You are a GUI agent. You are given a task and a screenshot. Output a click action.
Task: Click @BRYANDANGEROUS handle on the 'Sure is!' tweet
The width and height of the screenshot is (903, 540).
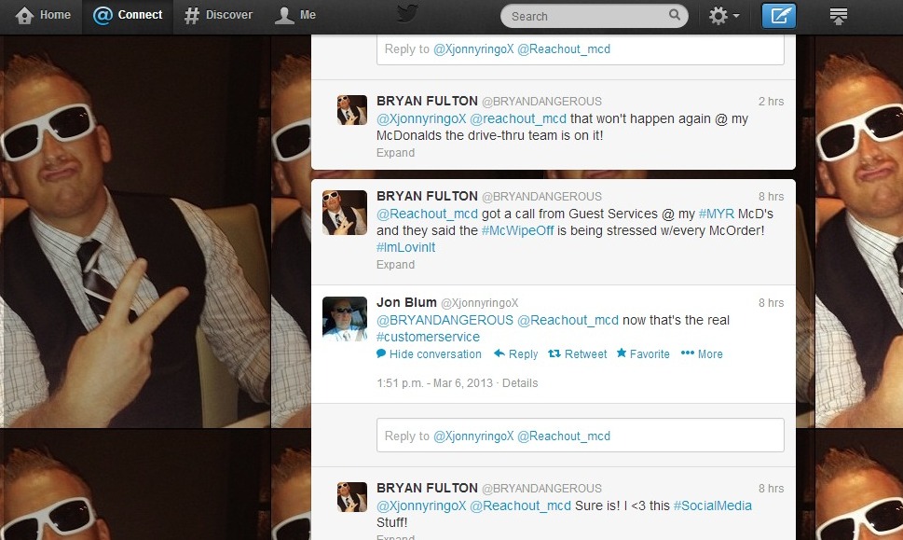[x=542, y=488]
